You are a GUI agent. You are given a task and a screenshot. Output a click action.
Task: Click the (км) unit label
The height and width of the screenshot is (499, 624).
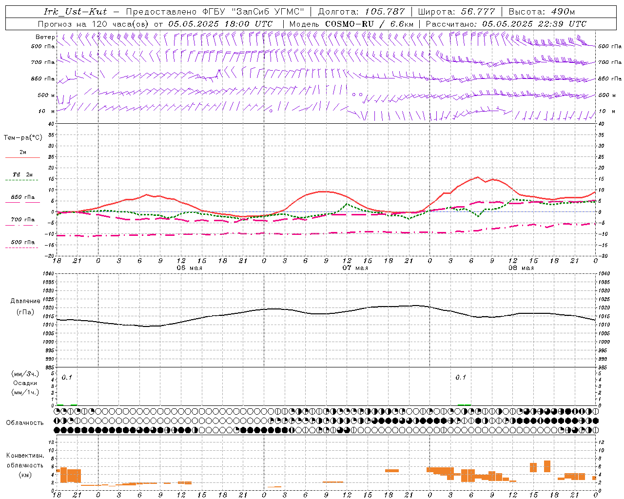click(25, 475)
